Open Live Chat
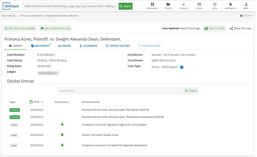The width and height of the screenshot is (257, 157). [x=246, y=16]
